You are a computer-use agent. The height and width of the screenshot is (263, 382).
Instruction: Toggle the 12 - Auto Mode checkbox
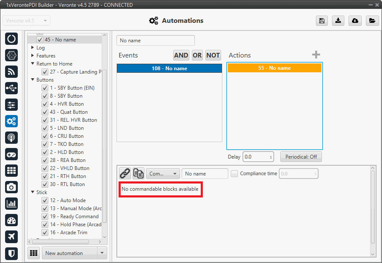[x=45, y=200]
